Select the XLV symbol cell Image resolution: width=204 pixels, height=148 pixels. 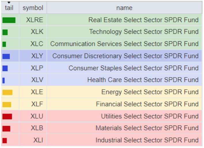pos(37,80)
